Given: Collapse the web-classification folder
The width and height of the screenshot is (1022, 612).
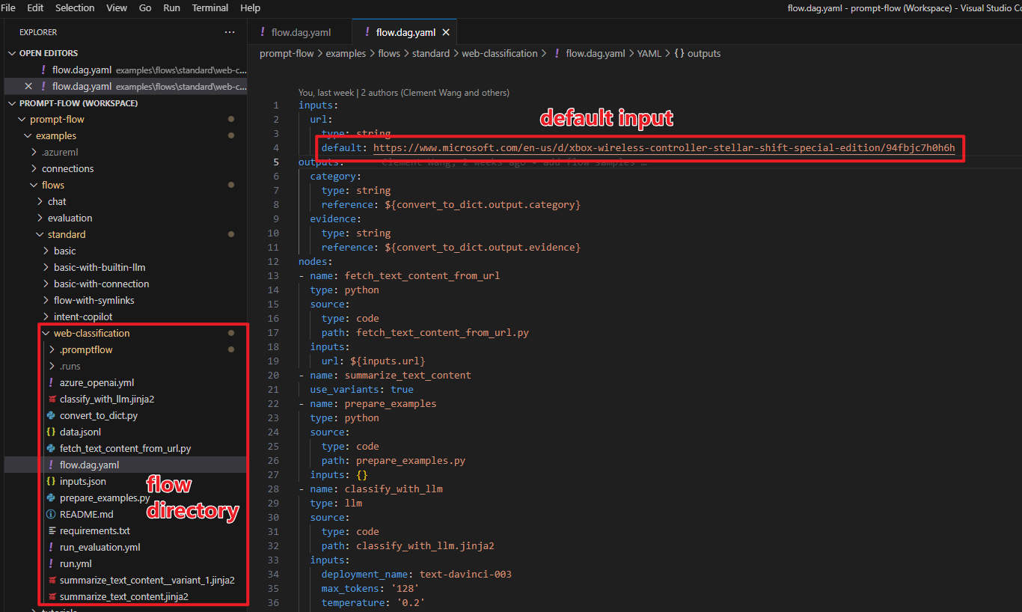Looking at the screenshot, I should point(91,333).
